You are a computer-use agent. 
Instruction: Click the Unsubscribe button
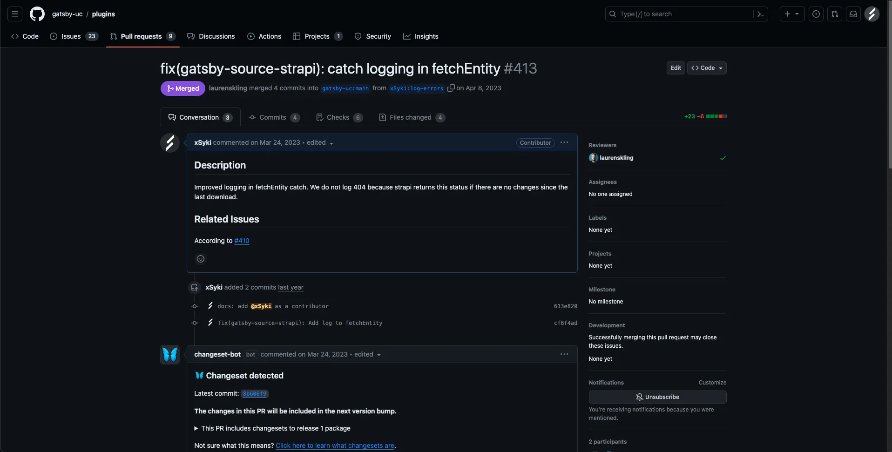(x=657, y=397)
